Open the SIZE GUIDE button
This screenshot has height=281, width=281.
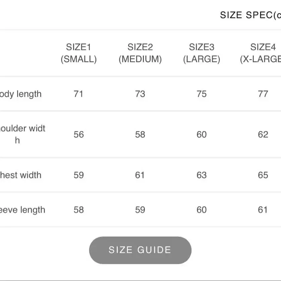coord(140,250)
